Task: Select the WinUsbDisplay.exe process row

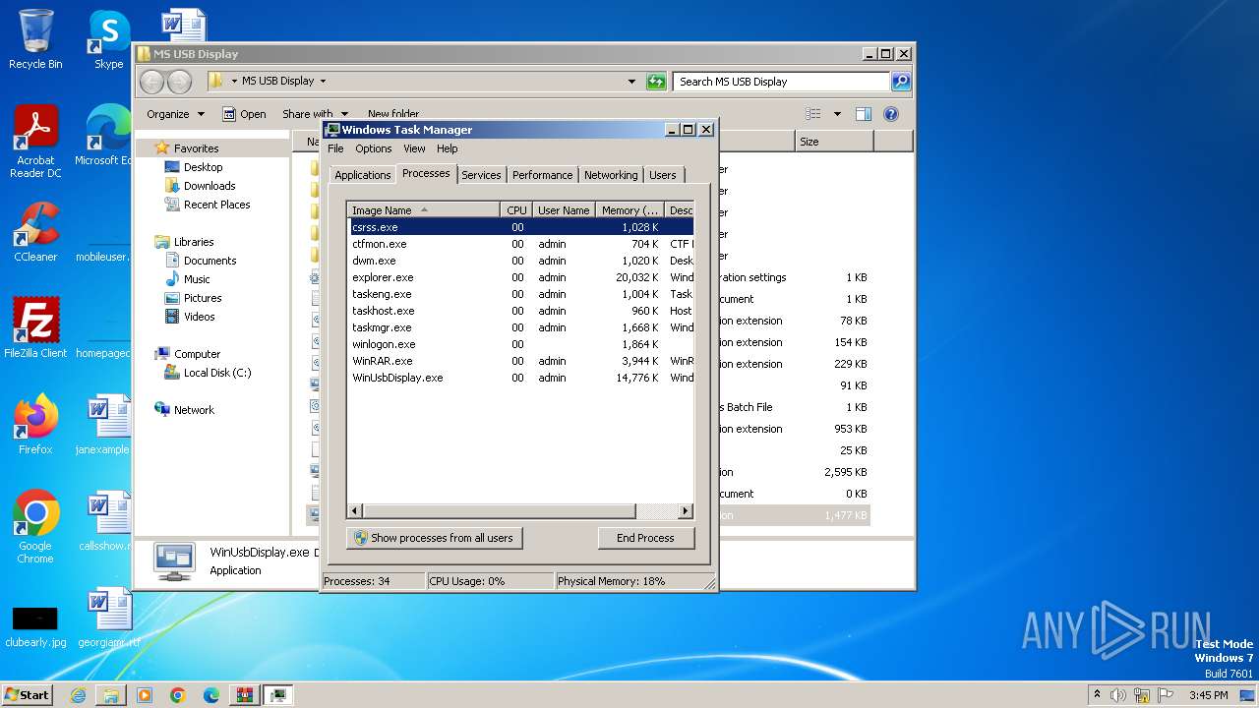Action: [x=397, y=378]
